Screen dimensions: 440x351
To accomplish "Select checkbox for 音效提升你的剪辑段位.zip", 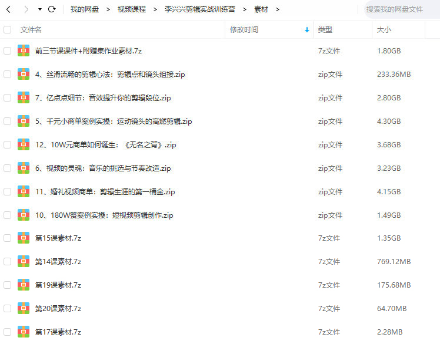I will (7, 98).
